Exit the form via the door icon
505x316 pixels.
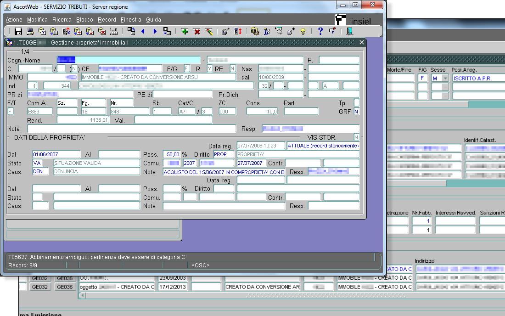coord(350,31)
